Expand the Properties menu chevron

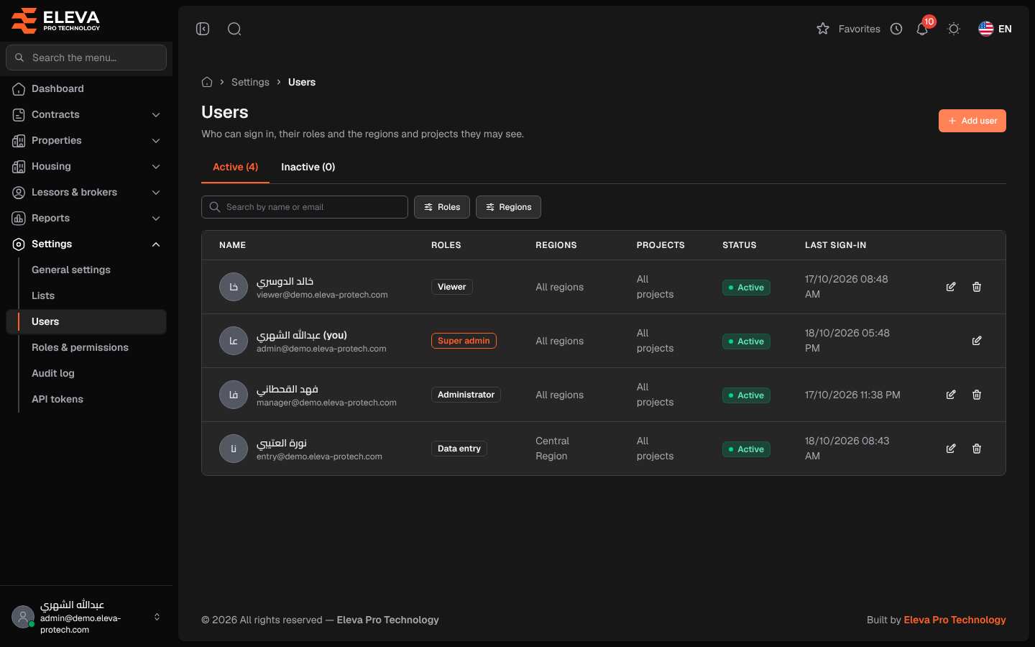pyautogui.click(x=156, y=141)
